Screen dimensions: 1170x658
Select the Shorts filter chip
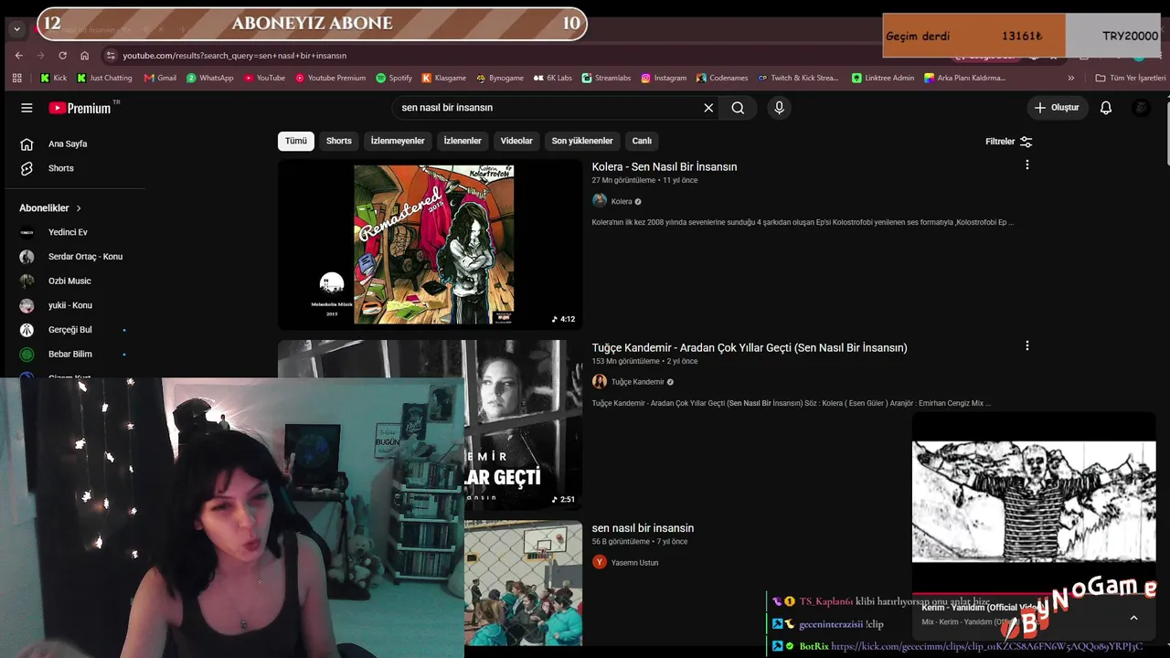point(339,141)
